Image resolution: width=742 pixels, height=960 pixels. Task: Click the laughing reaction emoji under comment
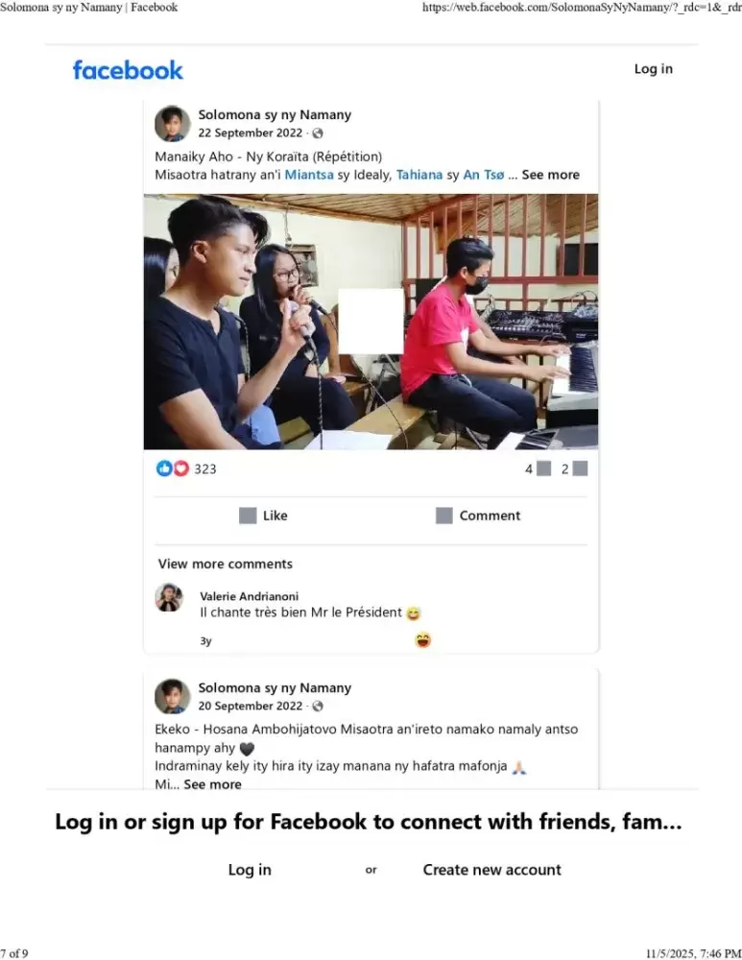[x=423, y=640]
